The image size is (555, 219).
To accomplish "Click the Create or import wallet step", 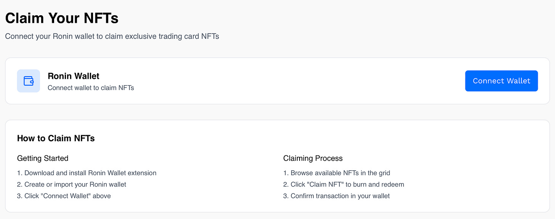I will pyautogui.click(x=72, y=184).
